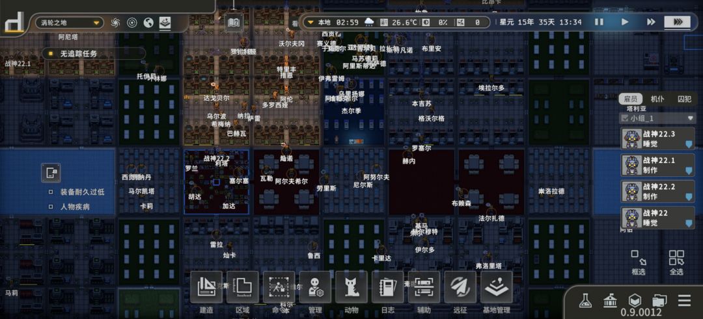The height and width of the screenshot is (319, 703).
Task: Set normal play speed
Action: [x=624, y=22]
